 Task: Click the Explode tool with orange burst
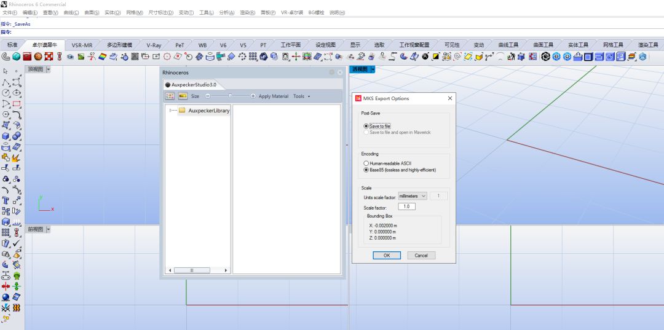tap(16, 158)
